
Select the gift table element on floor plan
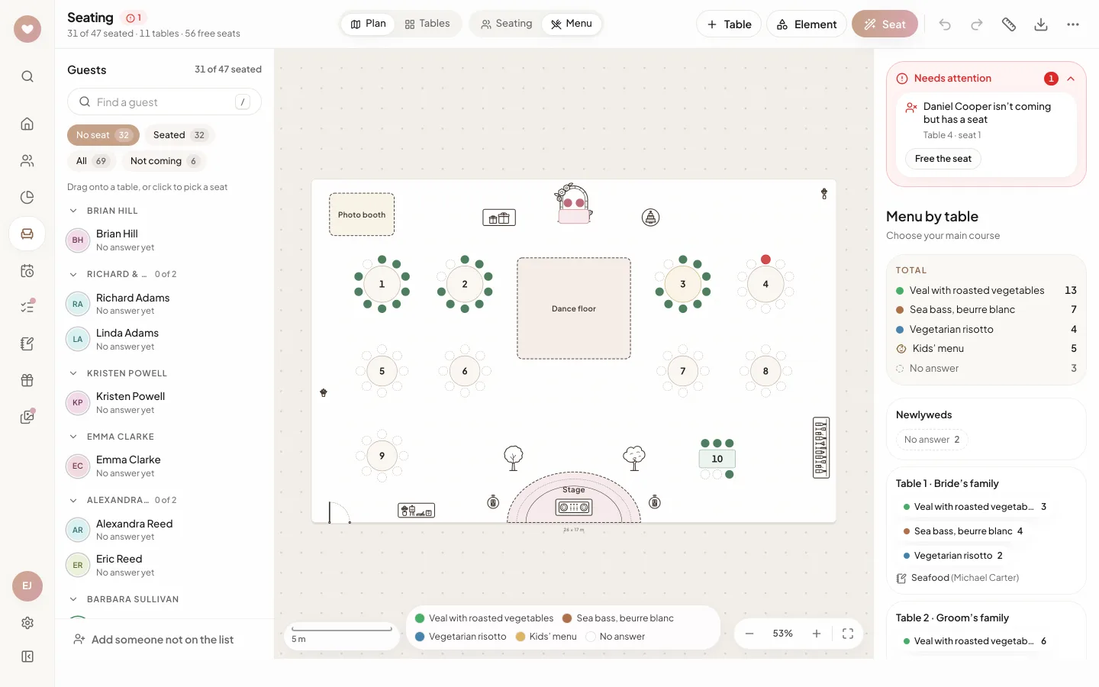coord(499,218)
